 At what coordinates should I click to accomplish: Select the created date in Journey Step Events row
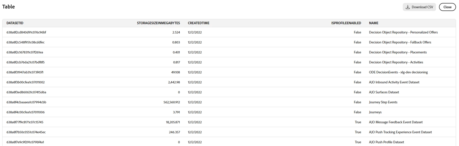[195, 102]
